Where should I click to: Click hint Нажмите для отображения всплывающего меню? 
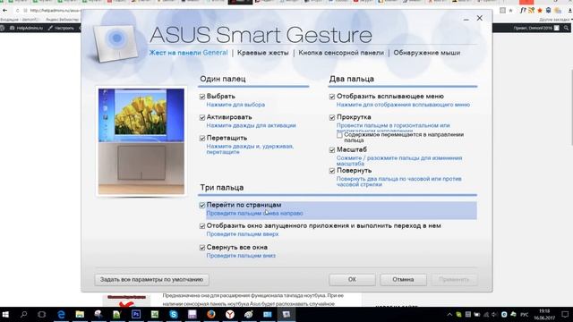click(403, 105)
